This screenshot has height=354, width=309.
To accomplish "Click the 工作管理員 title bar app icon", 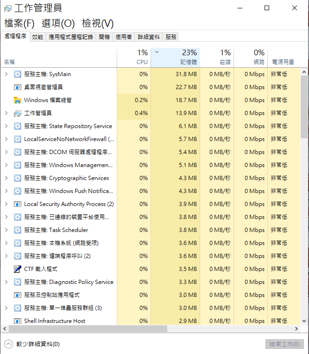I will coord(8,8).
